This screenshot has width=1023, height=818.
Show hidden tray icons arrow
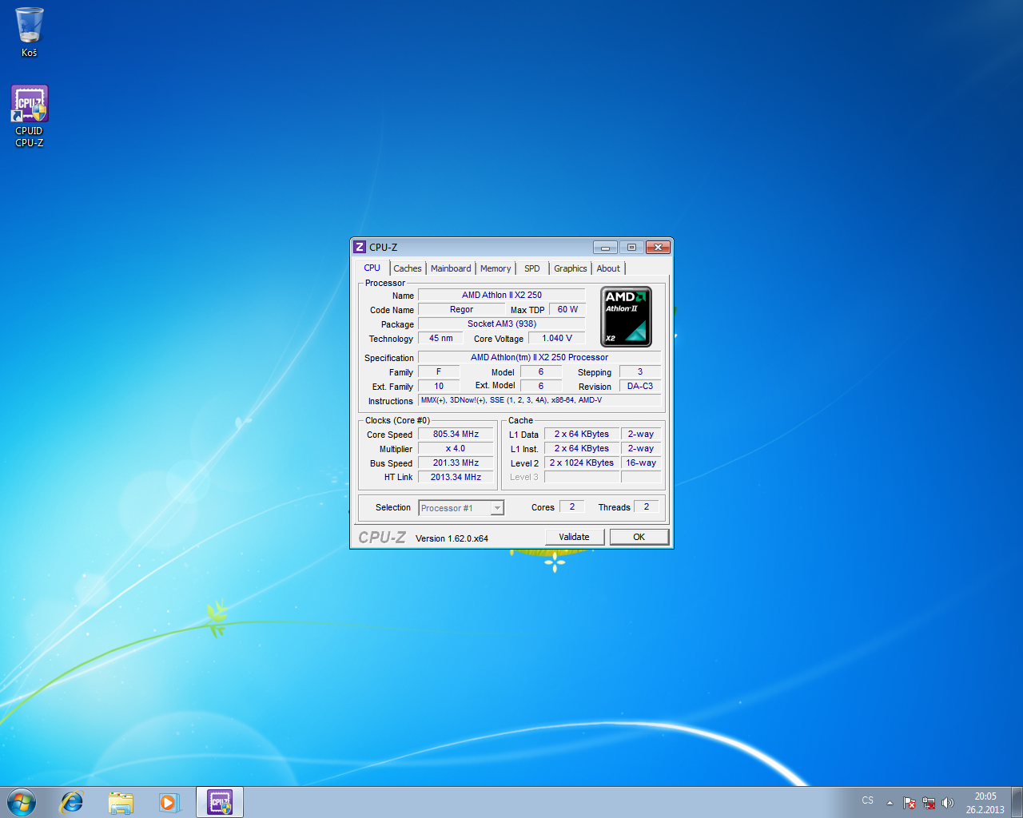click(890, 803)
